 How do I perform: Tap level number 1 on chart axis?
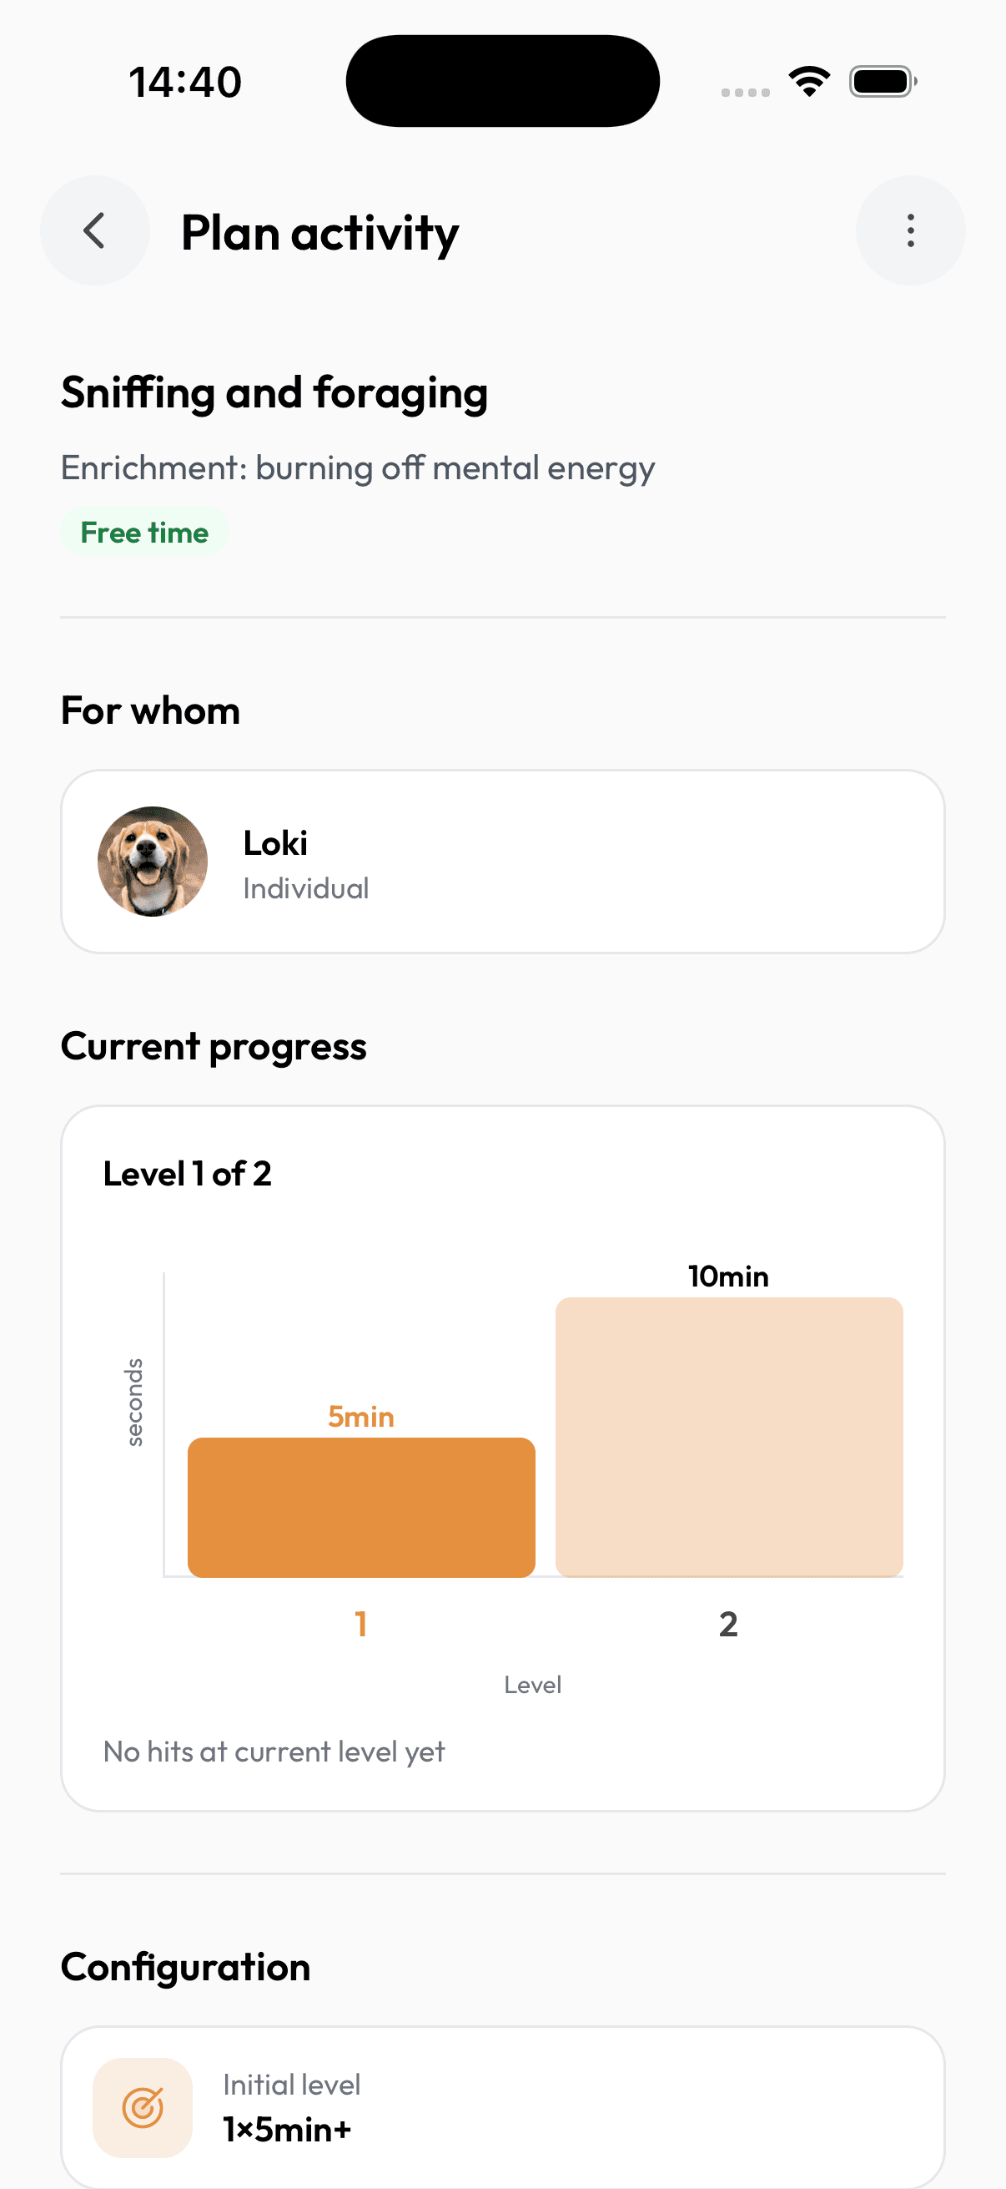pyautogui.click(x=361, y=1624)
